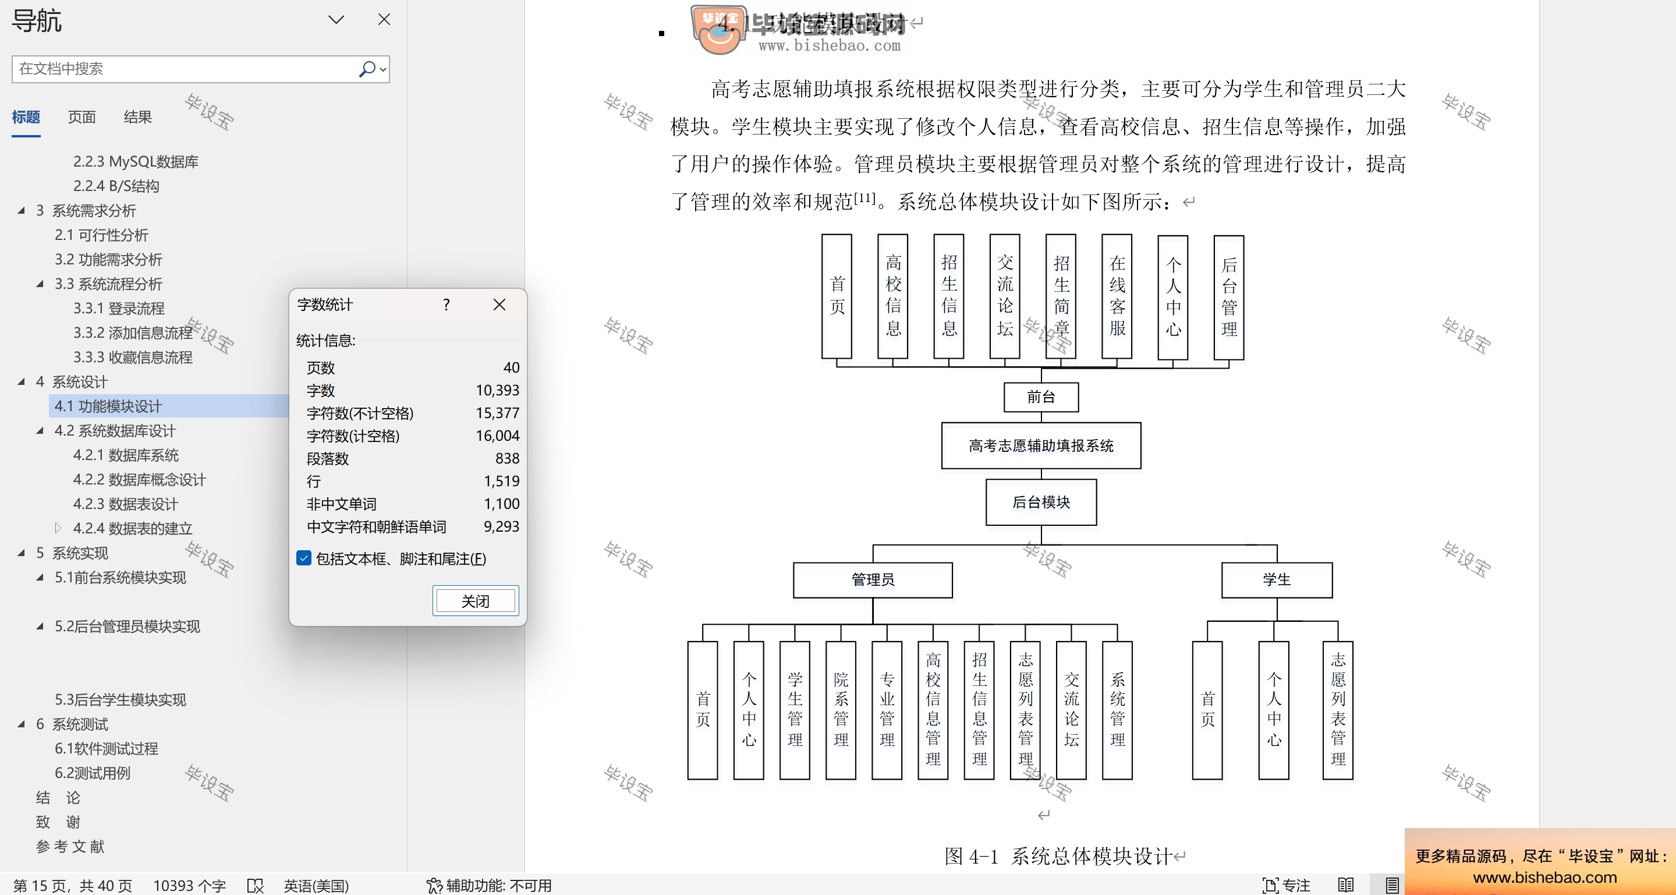This screenshot has height=895, width=1676.
Task: Go to heading 3.3.3 收藏信息流程
Action: click(133, 358)
